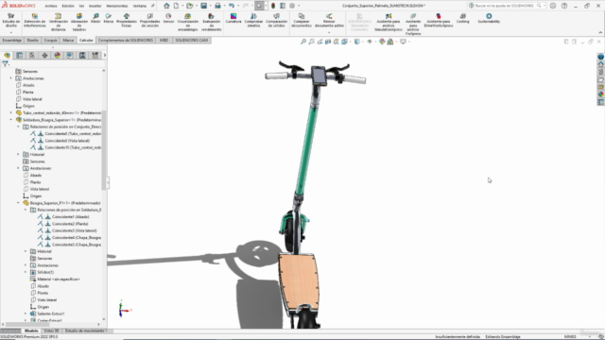Launch Asistente para análisis SimulationXpress
Image resolution: width=605 pixels, height=340 pixels.
(x=389, y=22)
